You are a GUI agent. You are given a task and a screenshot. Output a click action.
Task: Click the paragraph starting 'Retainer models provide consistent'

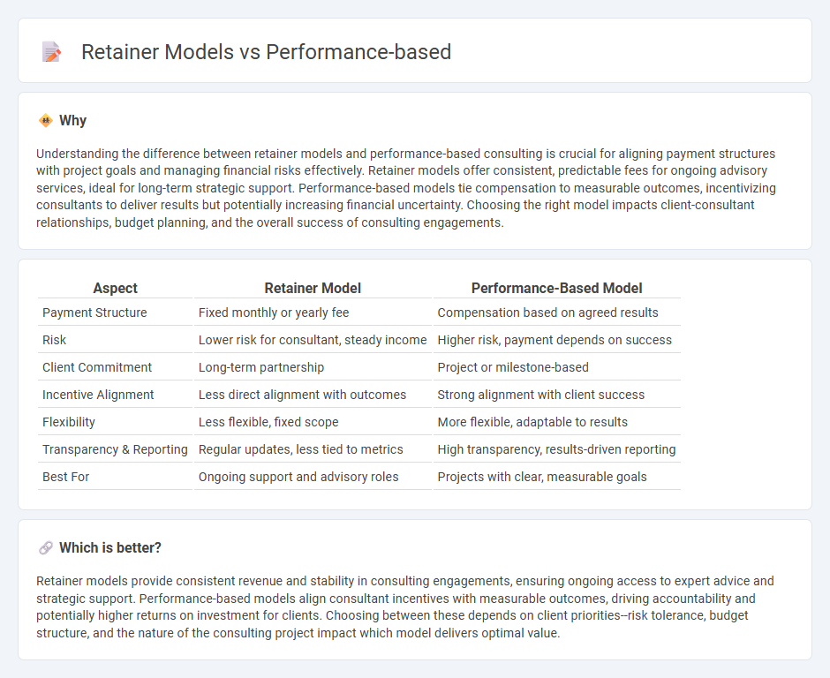405,607
